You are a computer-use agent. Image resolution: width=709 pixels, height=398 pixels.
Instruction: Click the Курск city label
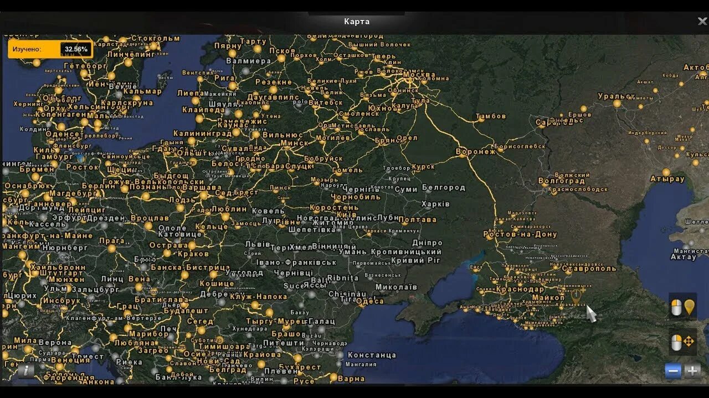click(424, 167)
